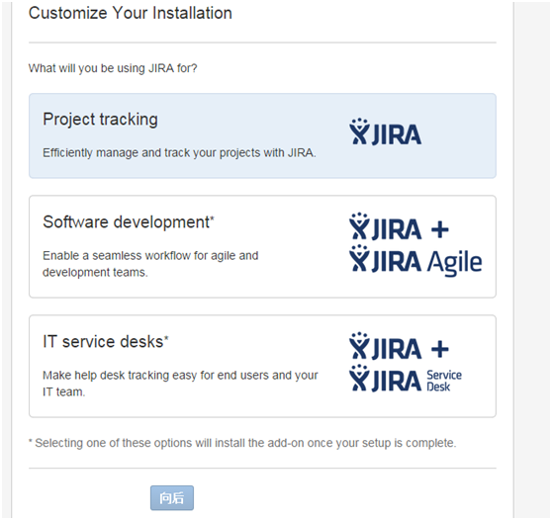Click the upper JIRA logo in Software development

point(385,226)
